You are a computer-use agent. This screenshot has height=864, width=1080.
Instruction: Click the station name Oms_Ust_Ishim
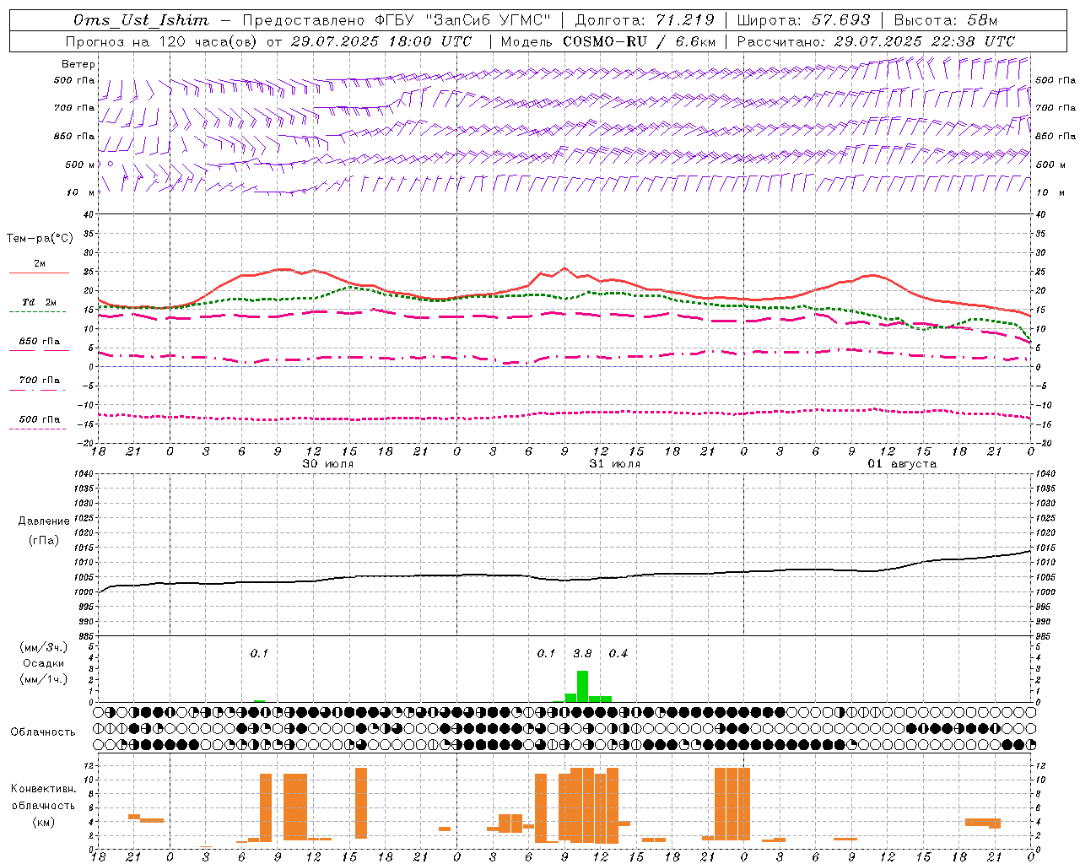pyautogui.click(x=141, y=20)
